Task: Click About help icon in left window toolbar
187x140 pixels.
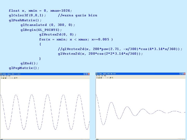Action: [x=17, y=78]
